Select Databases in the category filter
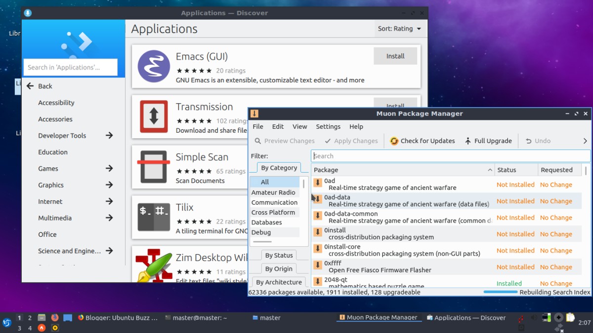Image resolution: width=593 pixels, height=333 pixels. pyautogui.click(x=273, y=222)
